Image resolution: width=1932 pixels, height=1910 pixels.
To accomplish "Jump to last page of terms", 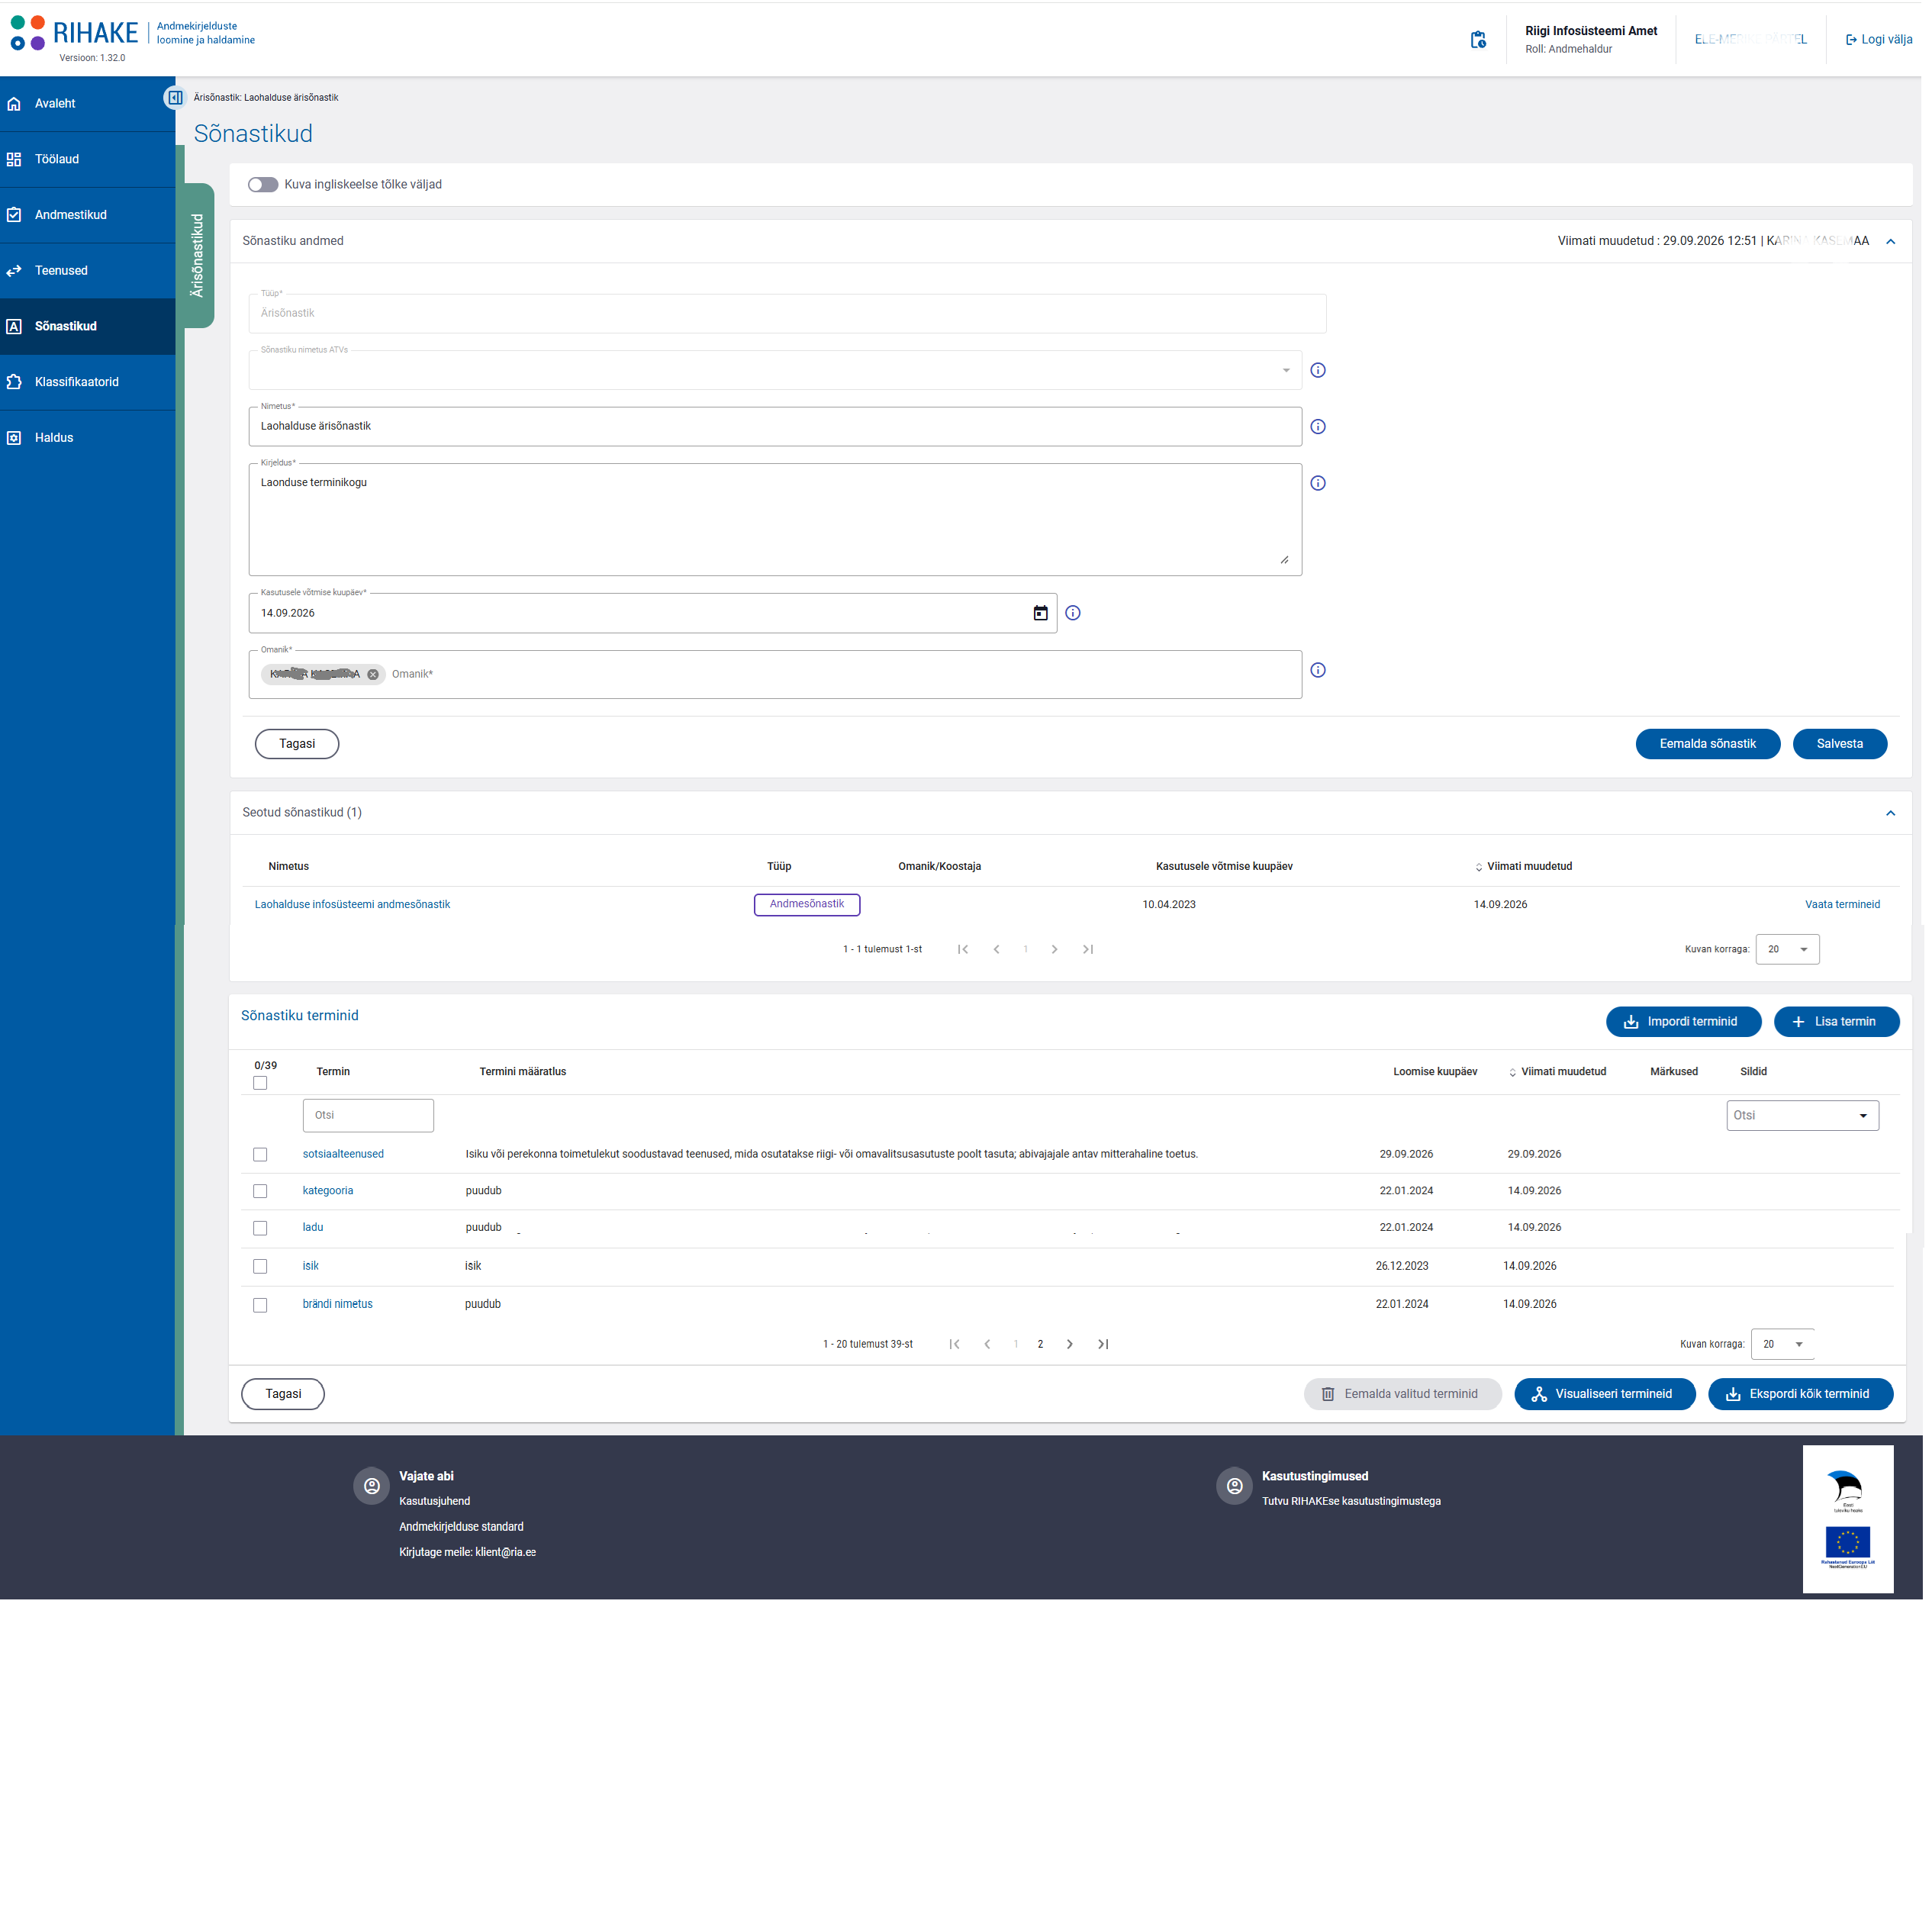I will tap(1102, 1344).
